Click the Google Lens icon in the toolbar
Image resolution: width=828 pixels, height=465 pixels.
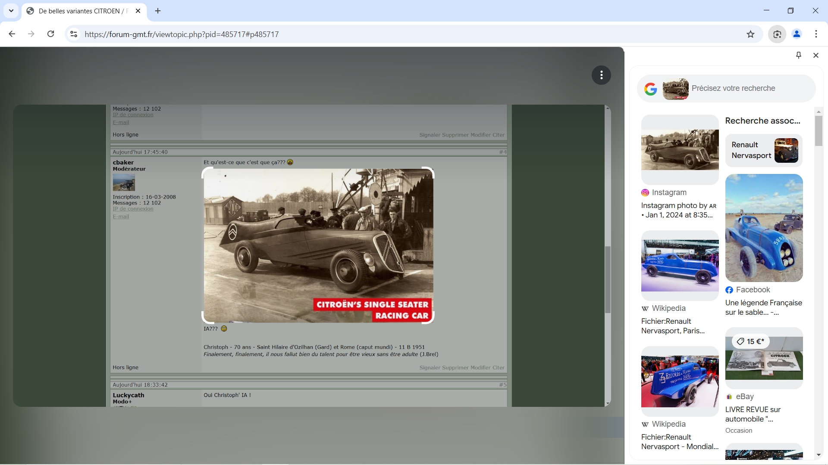click(x=777, y=34)
